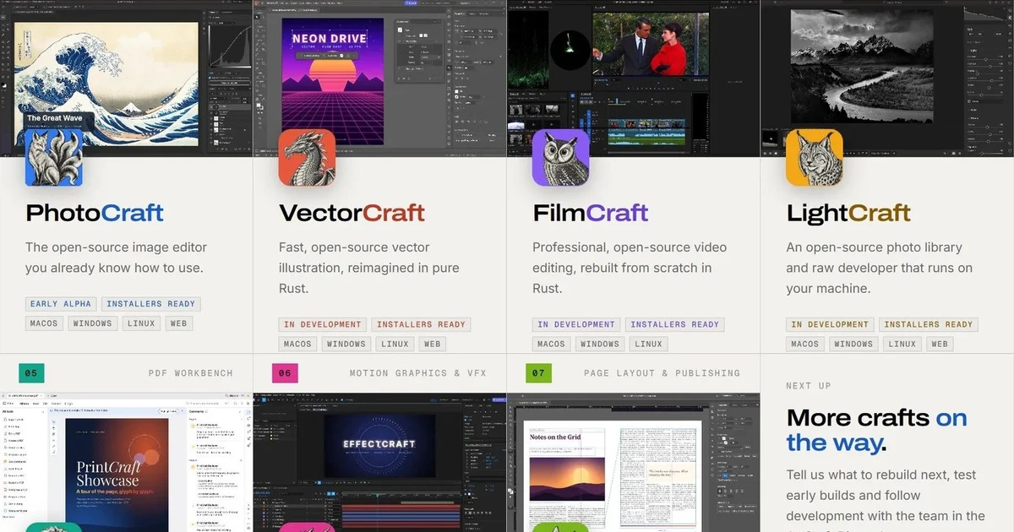The image size is (1014, 532).
Task: Click IN DEVELOPMENT tag under LightCraft
Action: pyautogui.click(x=830, y=324)
